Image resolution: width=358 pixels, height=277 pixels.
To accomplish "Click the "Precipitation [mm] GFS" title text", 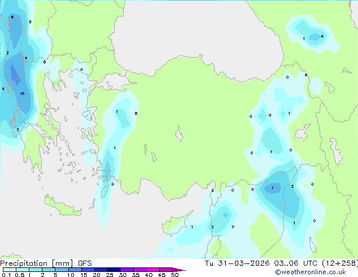I will [x=46, y=263].
